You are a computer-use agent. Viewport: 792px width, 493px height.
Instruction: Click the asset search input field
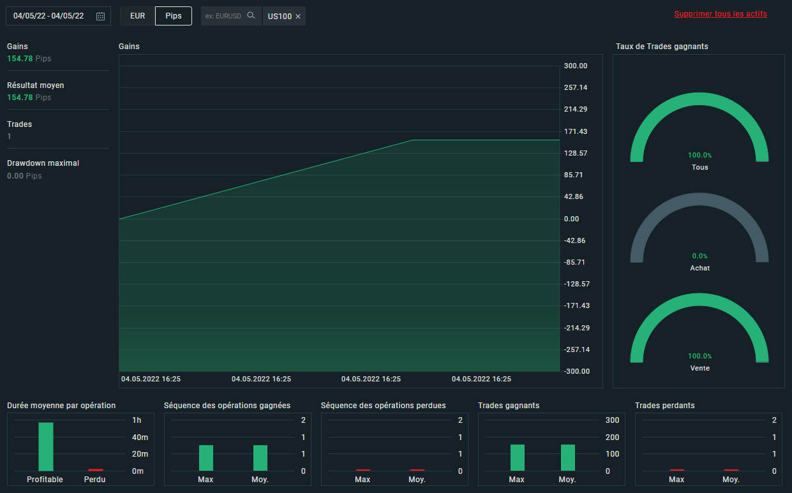223,16
